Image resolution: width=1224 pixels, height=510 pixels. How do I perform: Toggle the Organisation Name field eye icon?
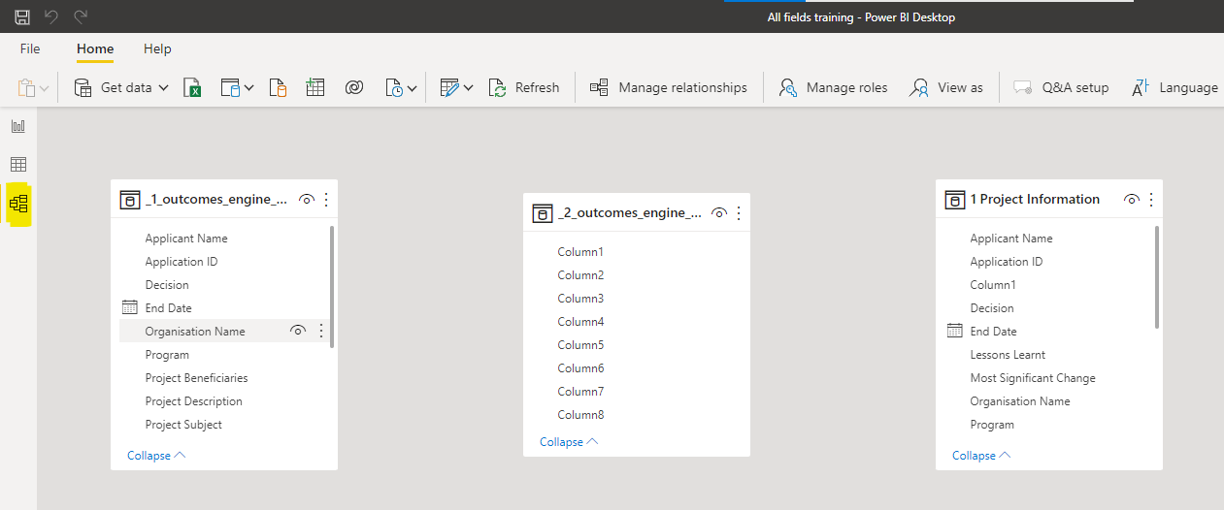[298, 332]
